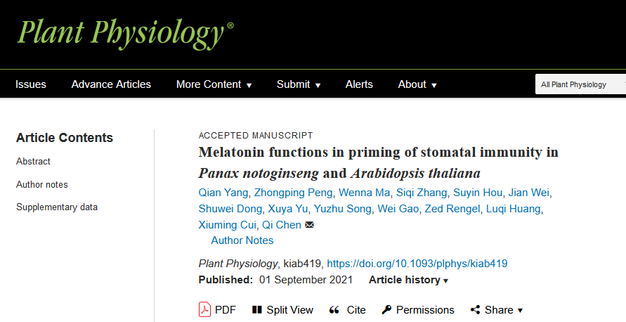Screen dimensions: 626x322
Task: Expand the Article history disclosure
Action: click(x=408, y=280)
